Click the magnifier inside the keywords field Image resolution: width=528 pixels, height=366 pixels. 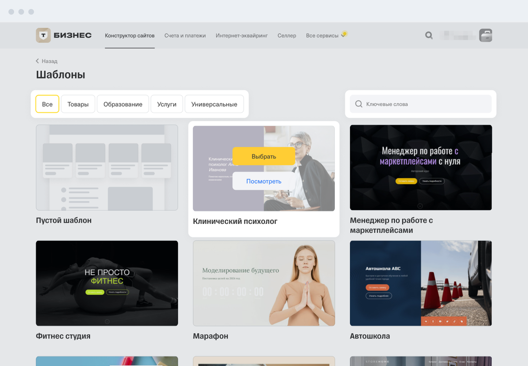coord(359,104)
